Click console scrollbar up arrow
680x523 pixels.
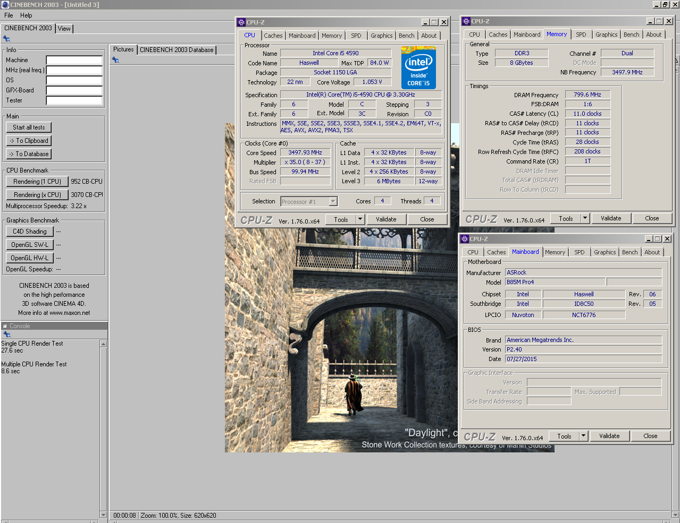(104, 344)
